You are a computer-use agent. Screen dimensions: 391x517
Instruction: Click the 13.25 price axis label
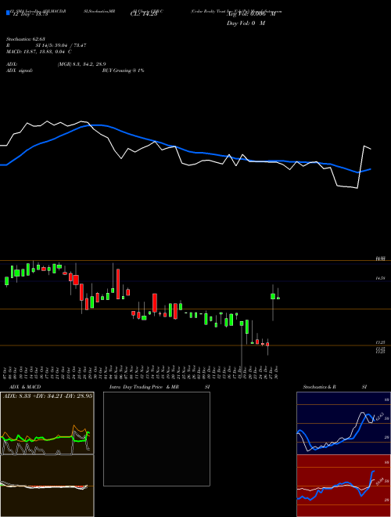381,342
